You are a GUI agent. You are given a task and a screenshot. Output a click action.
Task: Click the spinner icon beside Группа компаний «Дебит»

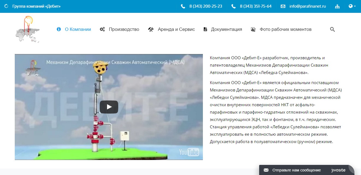coord(6,6)
